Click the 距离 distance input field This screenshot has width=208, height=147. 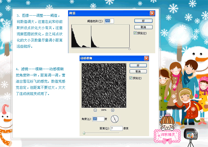tap(116, 128)
